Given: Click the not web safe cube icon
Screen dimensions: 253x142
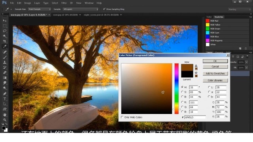Looking at the screenshot, I should 196,73.
